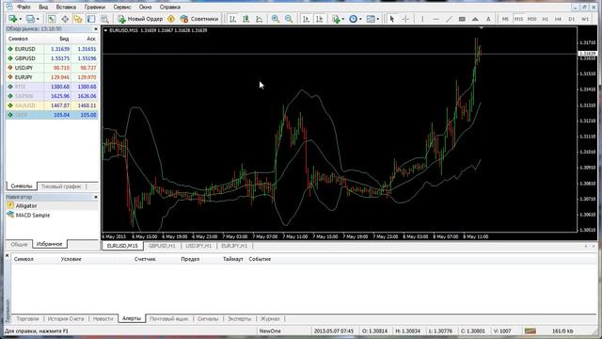Open the Журнал terminal tab

coord(270,318)
